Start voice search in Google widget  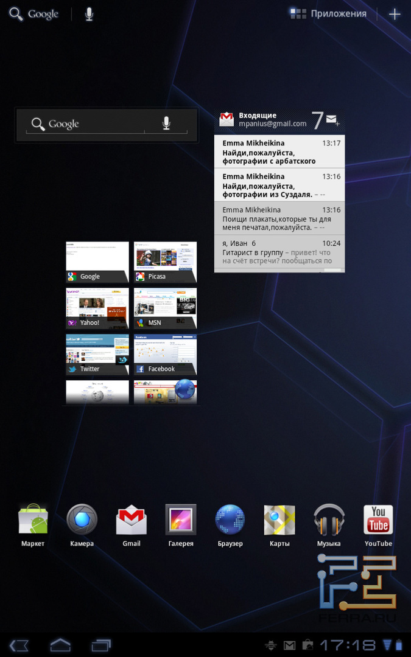[x=166, y=124]
